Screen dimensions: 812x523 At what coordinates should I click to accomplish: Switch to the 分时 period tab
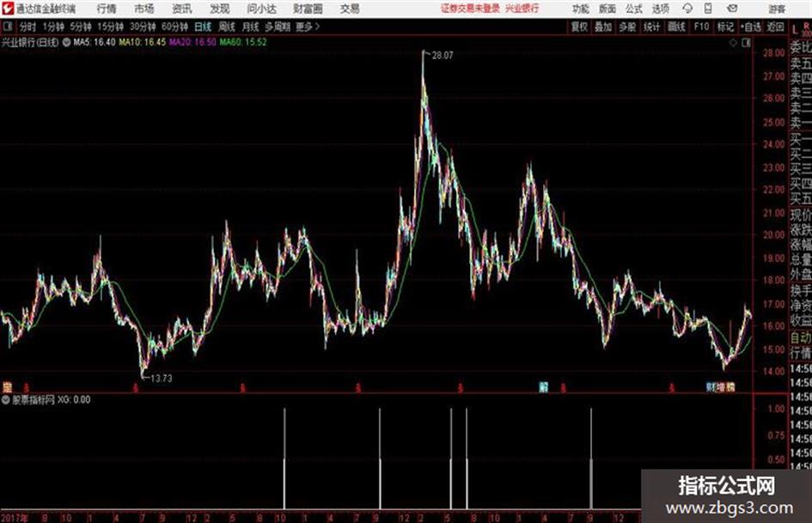[27, 27]
